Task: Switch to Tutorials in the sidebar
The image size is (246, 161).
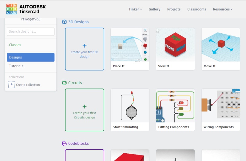Action: (x=16, y=66)
